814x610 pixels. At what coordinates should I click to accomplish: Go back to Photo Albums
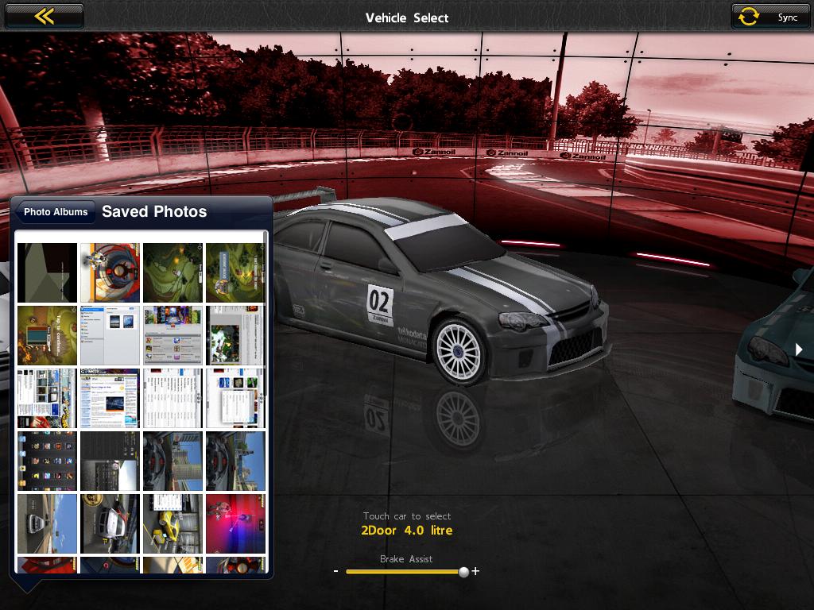(55, 212)
